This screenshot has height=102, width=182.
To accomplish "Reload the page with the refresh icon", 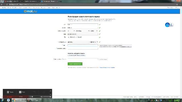I will (x=7, y=5).
